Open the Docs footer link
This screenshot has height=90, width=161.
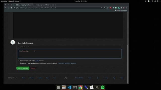click(55, 78)
